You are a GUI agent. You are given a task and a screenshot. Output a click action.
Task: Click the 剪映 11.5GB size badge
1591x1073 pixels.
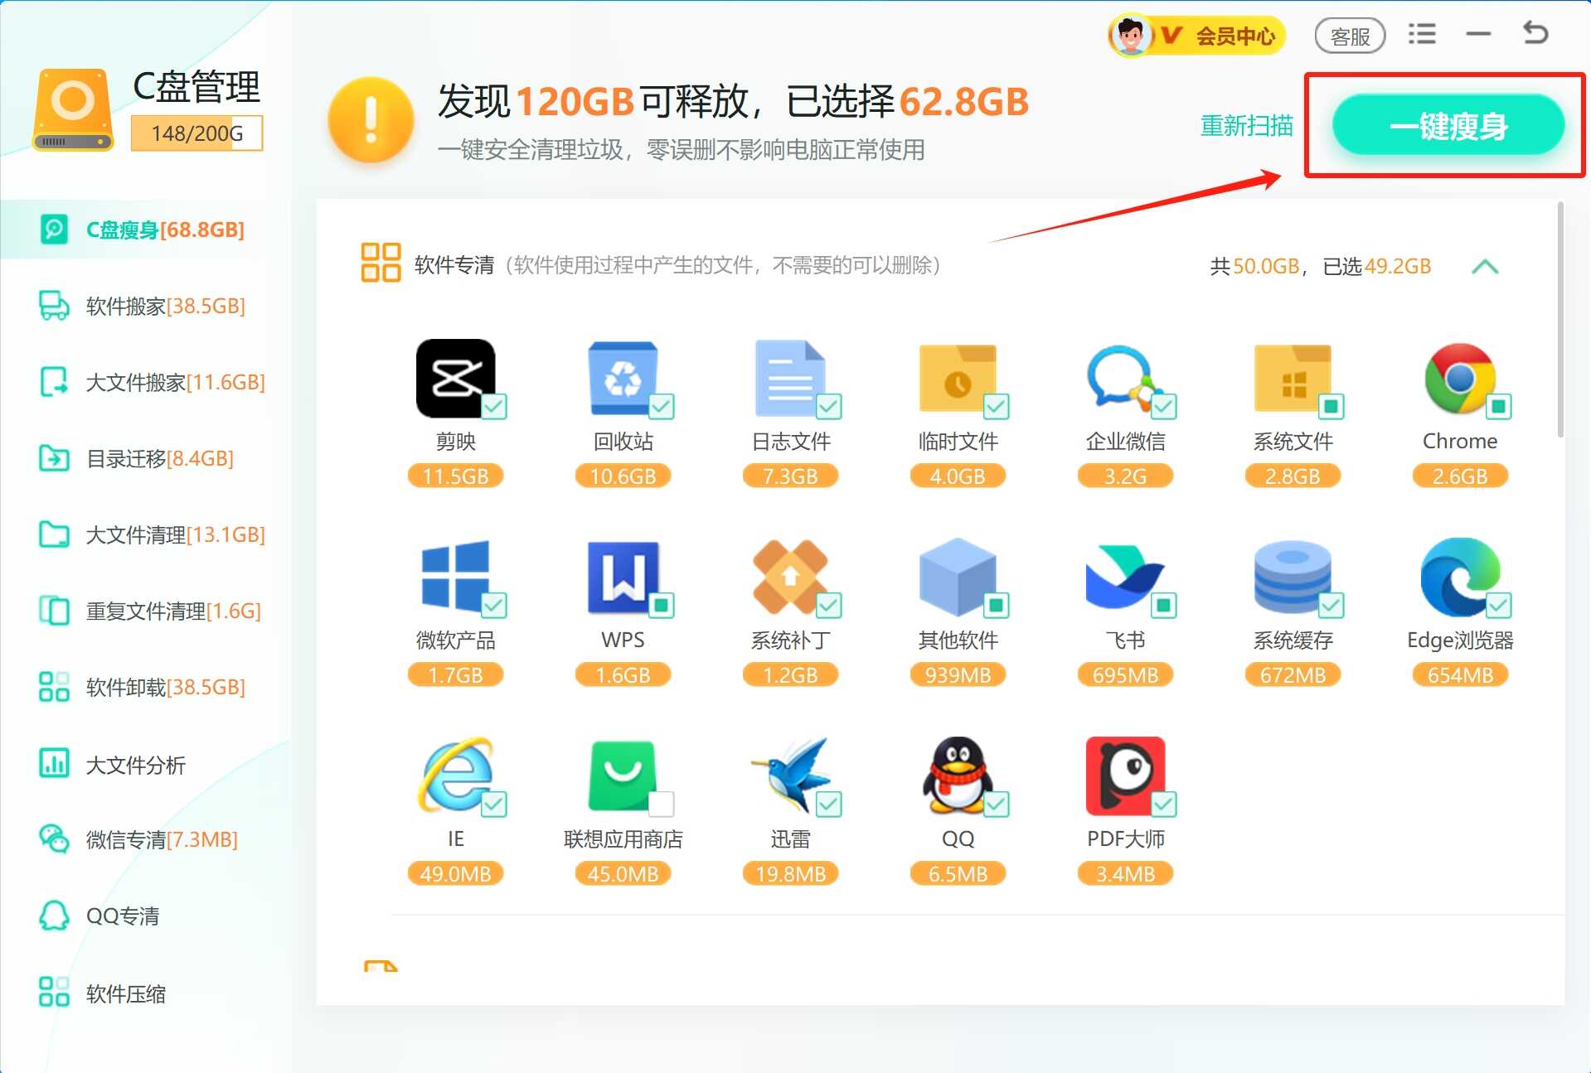pyautogui.click(x=455, y=476)
